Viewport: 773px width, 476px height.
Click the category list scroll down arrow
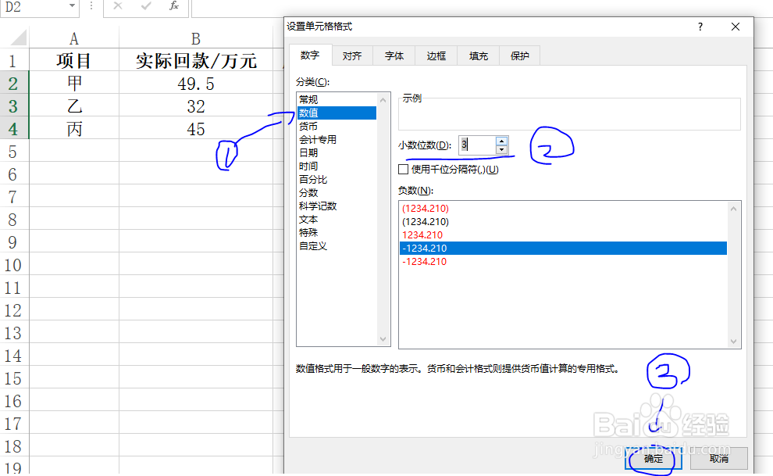[383, 339]
